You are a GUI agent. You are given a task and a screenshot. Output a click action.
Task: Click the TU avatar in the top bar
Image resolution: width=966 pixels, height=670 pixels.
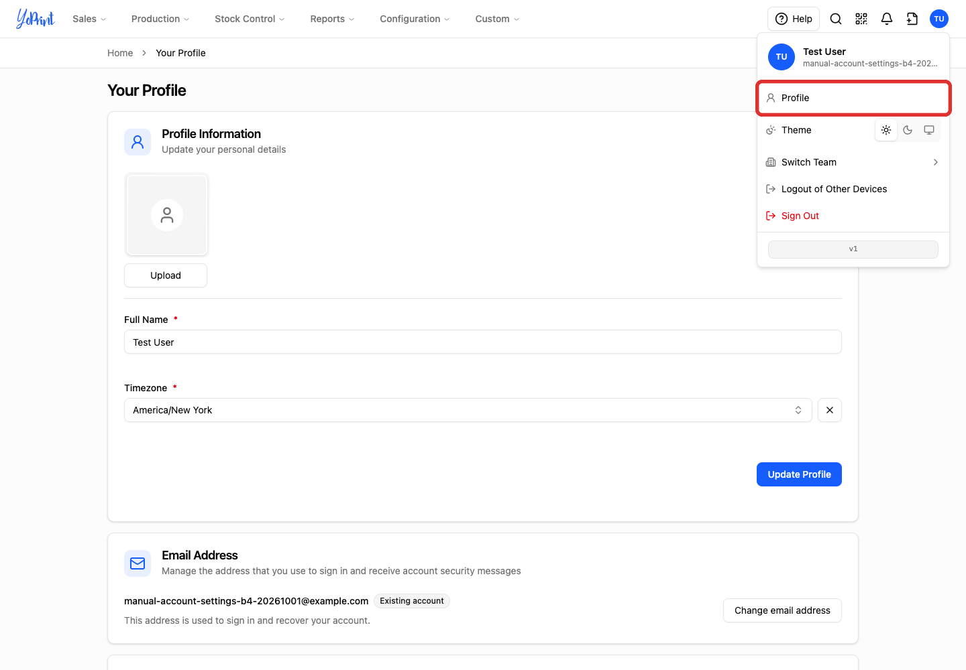click(x=939, y=19)
